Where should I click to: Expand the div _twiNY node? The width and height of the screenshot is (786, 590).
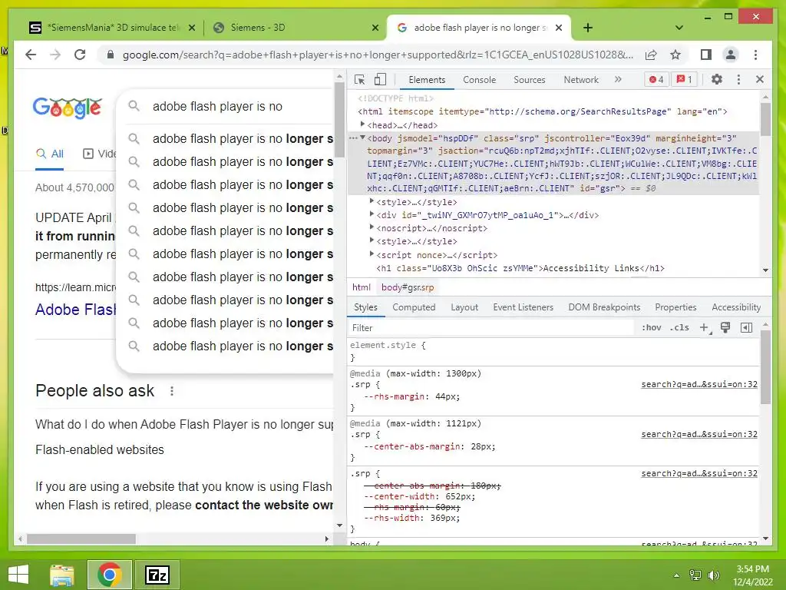click(x=372, y=214)
